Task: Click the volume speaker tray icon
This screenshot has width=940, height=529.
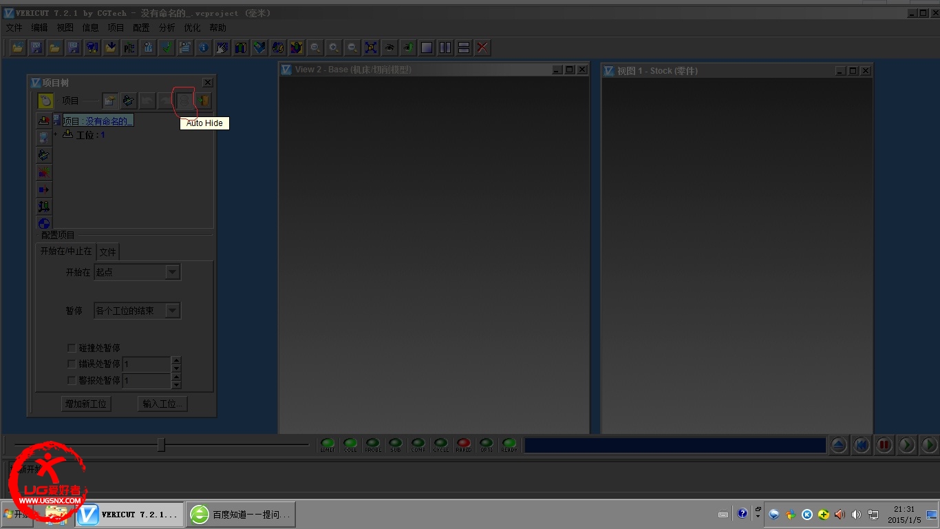Action: pos(856,515)
